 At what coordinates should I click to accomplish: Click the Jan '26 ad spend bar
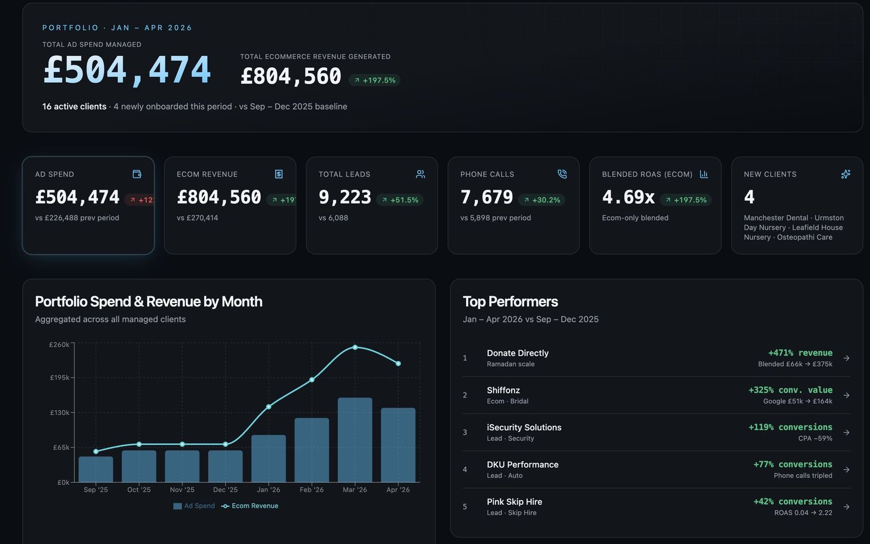tap(269, 458)
